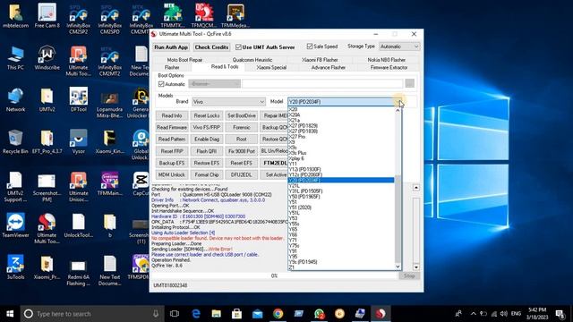
Task: Click the model list scrollbar down arrow
Action: click(398, 267)
